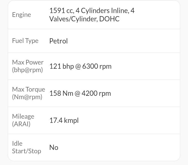Select the 17.4 kmpl mileage value
This screenshot has width=188, height=165.
click(64, 120)
